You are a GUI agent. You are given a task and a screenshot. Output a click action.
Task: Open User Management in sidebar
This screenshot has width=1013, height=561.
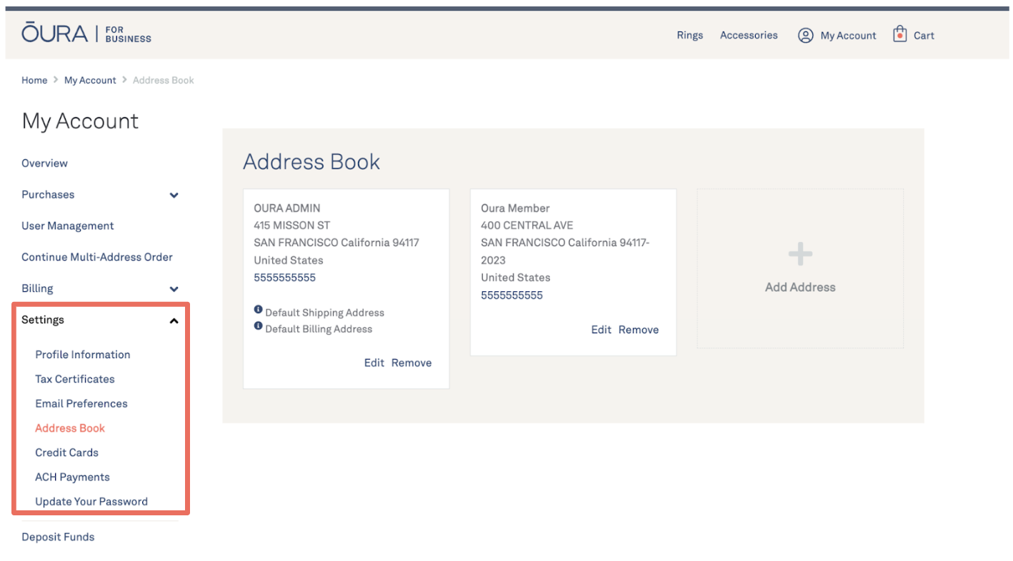coord(68,226)
